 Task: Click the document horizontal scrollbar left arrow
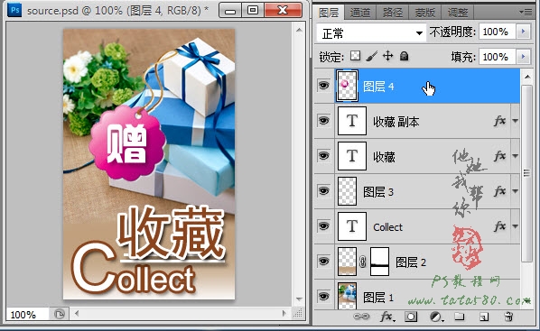coord(77,314)
